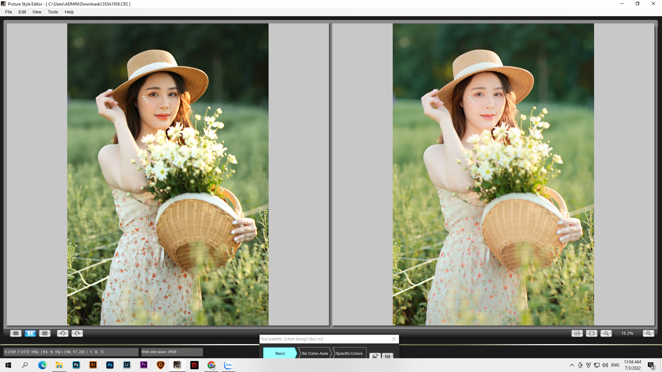Screen dimensions: 662x372
Task: Open network settings tray icon
Action: tap(597, 365)
